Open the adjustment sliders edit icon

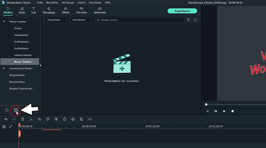point(82,119)
